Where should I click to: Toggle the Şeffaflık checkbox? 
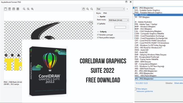(x=98, y=24)
